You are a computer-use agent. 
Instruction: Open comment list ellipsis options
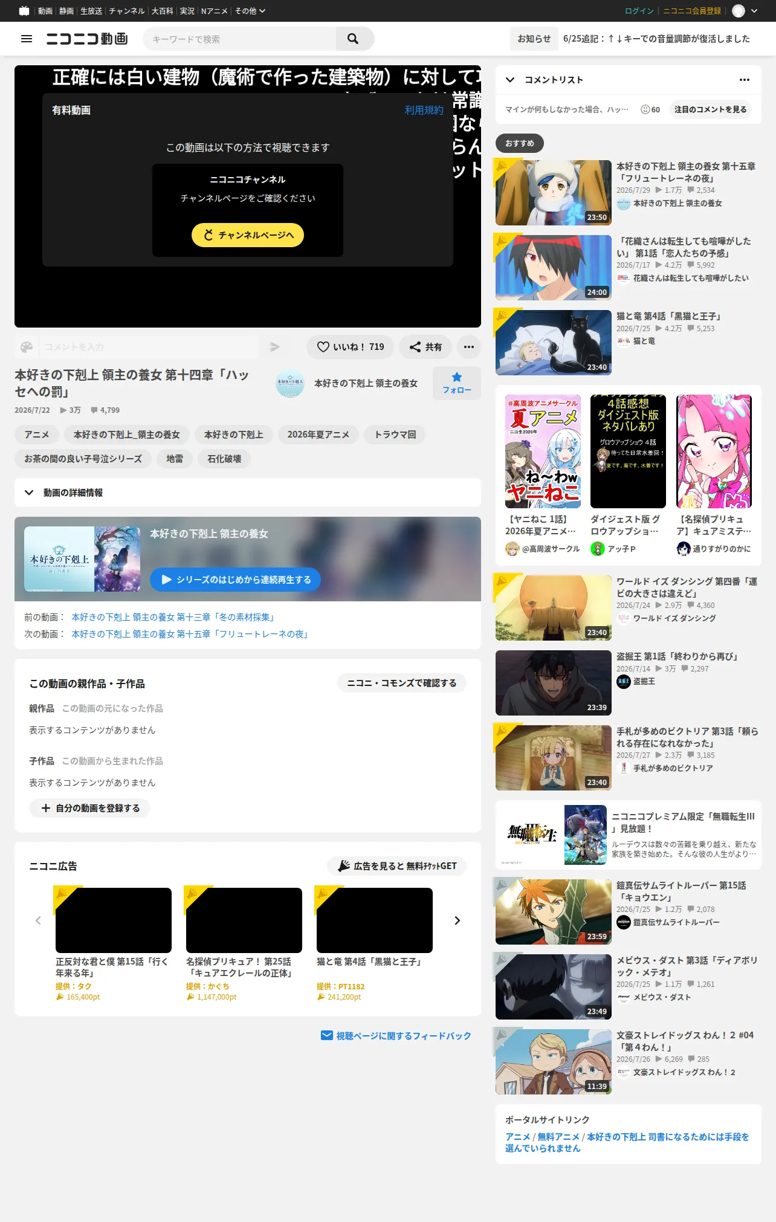[x=745, y=80]
